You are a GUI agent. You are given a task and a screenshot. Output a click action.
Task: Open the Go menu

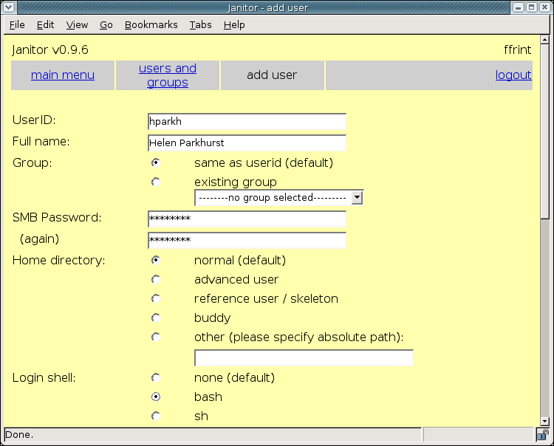[x=106, y=24]
